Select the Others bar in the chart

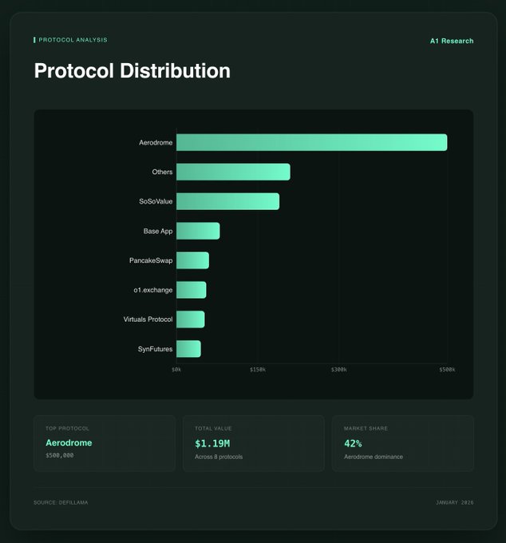pyautogui.click(x=233, y=172)
